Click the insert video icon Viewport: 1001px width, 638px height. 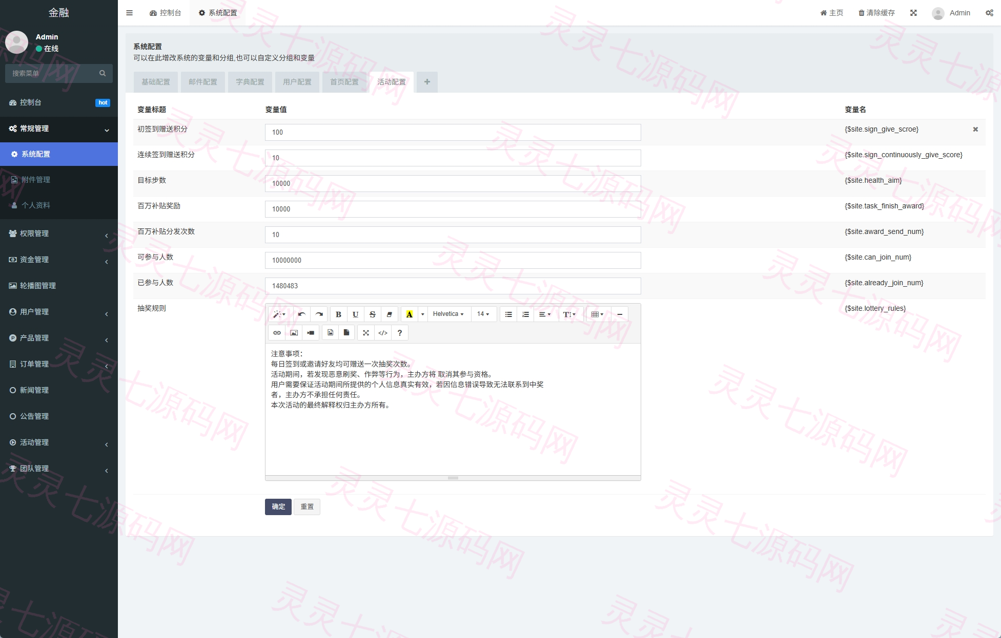[x=311, y=333]
